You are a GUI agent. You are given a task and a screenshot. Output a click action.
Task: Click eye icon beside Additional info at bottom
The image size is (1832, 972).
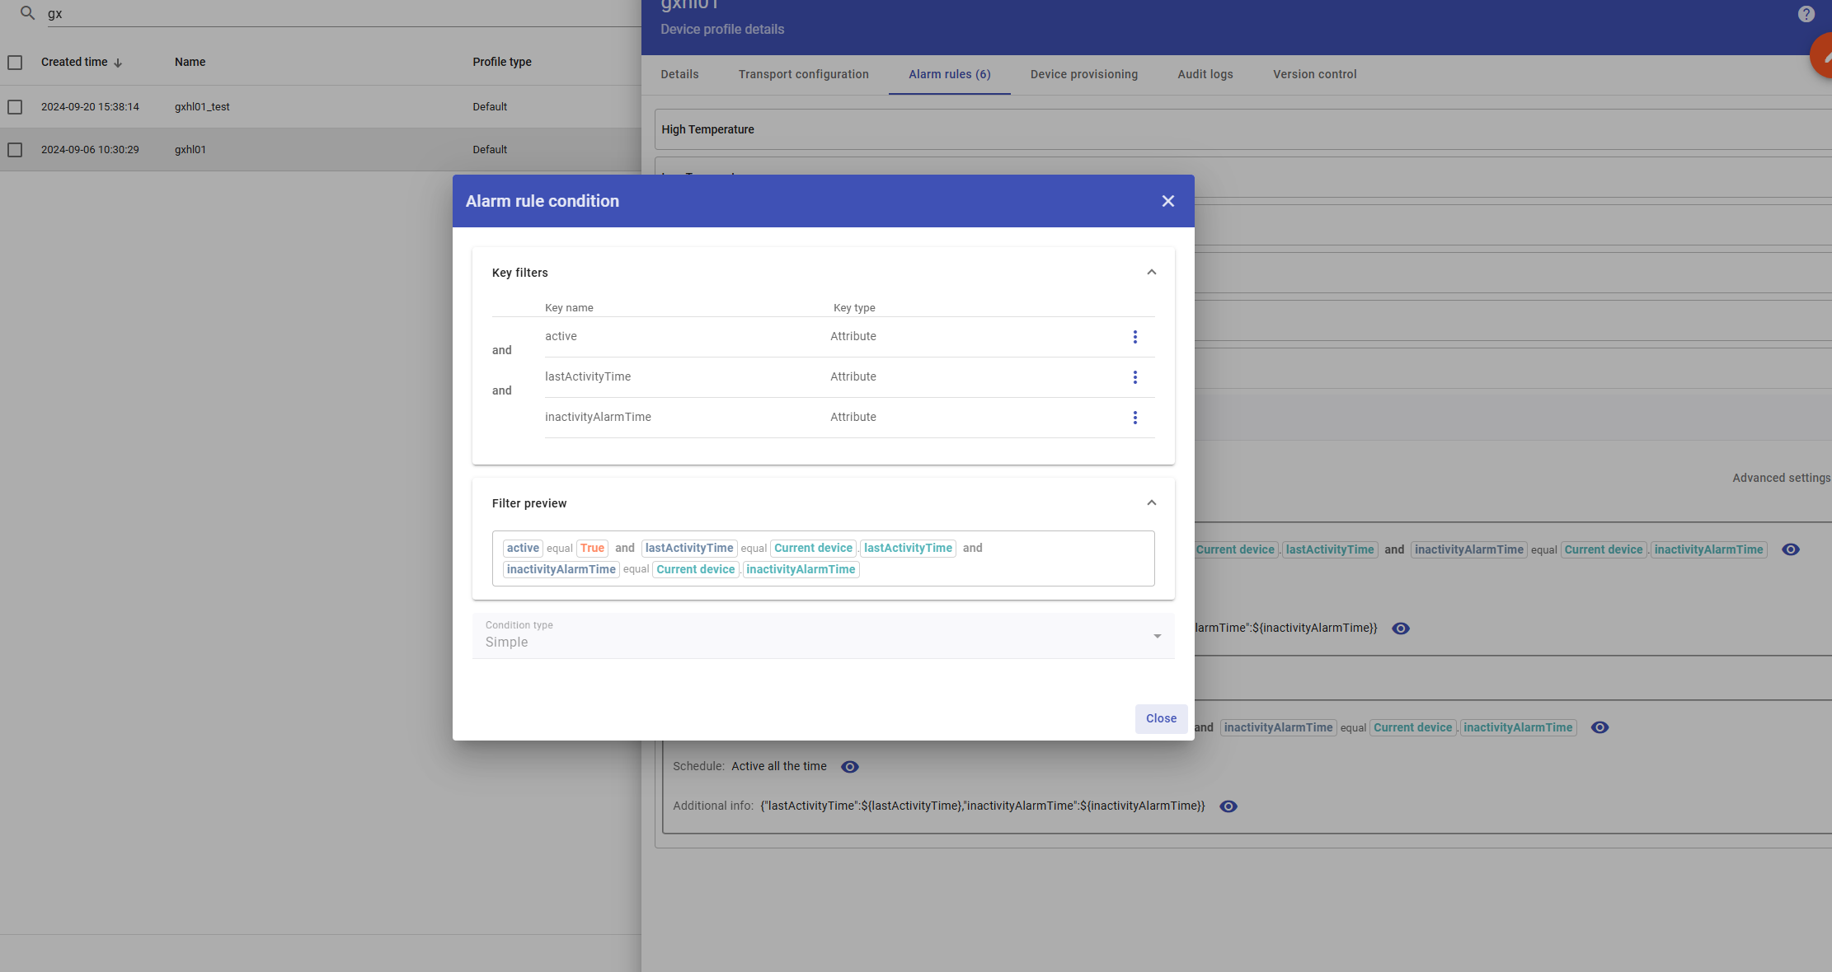1228,806
